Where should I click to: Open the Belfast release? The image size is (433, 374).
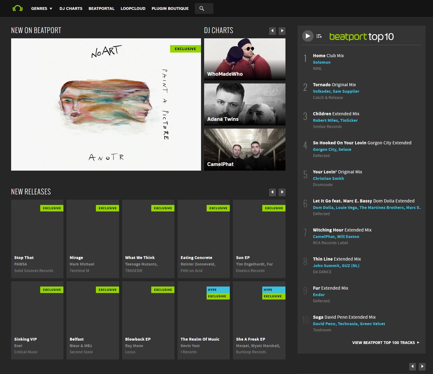click(x=76, y=339)
